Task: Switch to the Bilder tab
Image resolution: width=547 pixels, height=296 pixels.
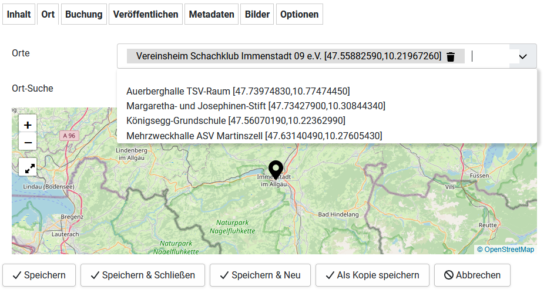Action: pos(258,14)
